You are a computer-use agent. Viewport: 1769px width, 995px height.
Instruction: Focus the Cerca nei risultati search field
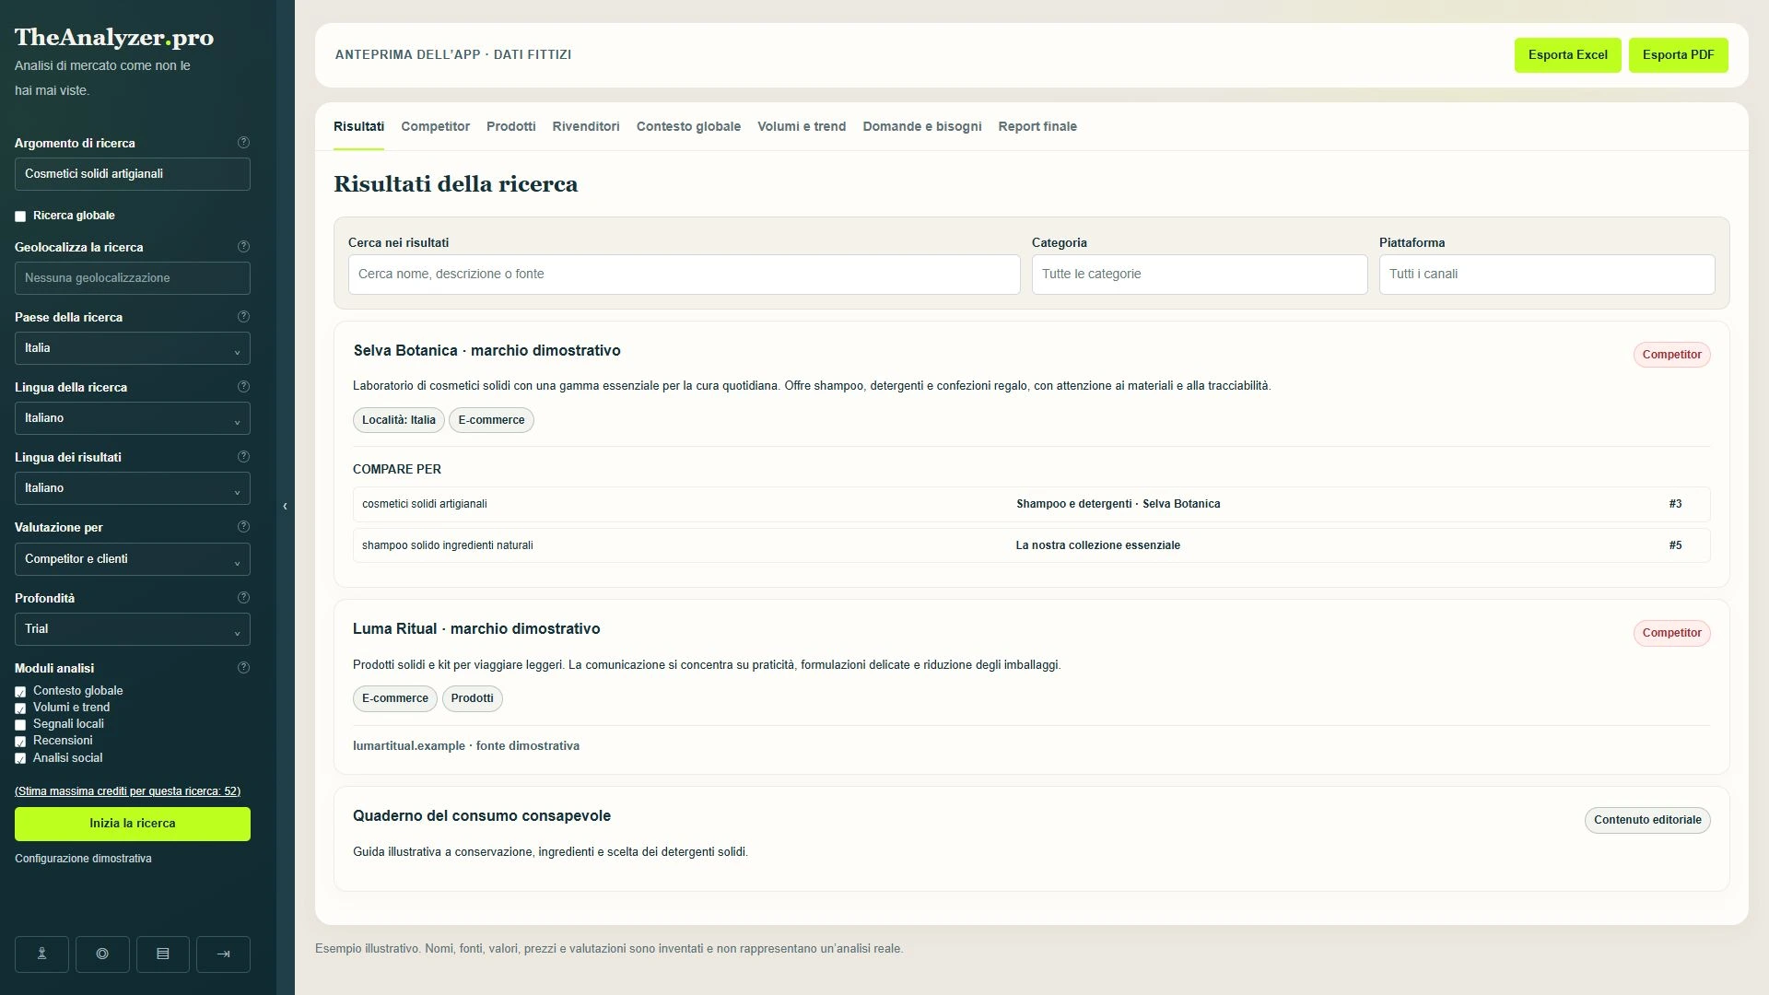[685, 275]
